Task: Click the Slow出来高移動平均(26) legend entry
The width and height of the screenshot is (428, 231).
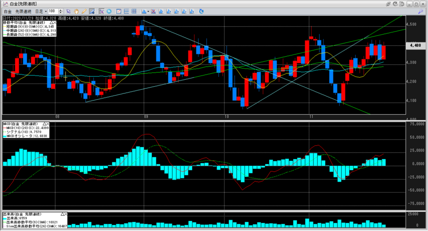Action: pos(35,226)
